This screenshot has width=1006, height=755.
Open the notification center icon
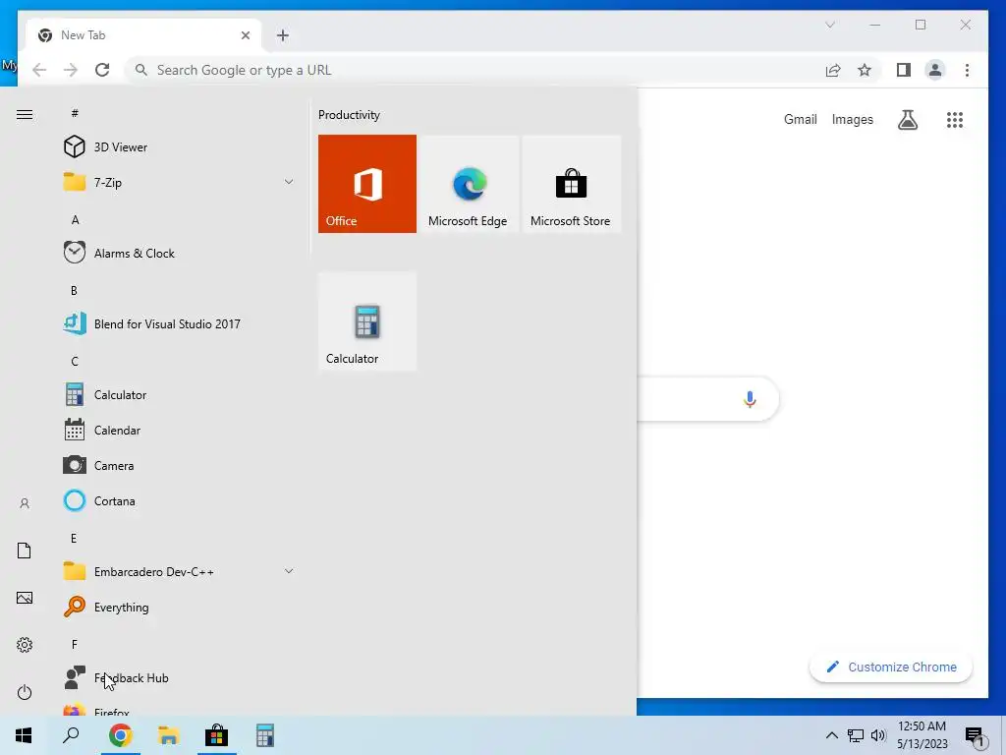point(976,736)
